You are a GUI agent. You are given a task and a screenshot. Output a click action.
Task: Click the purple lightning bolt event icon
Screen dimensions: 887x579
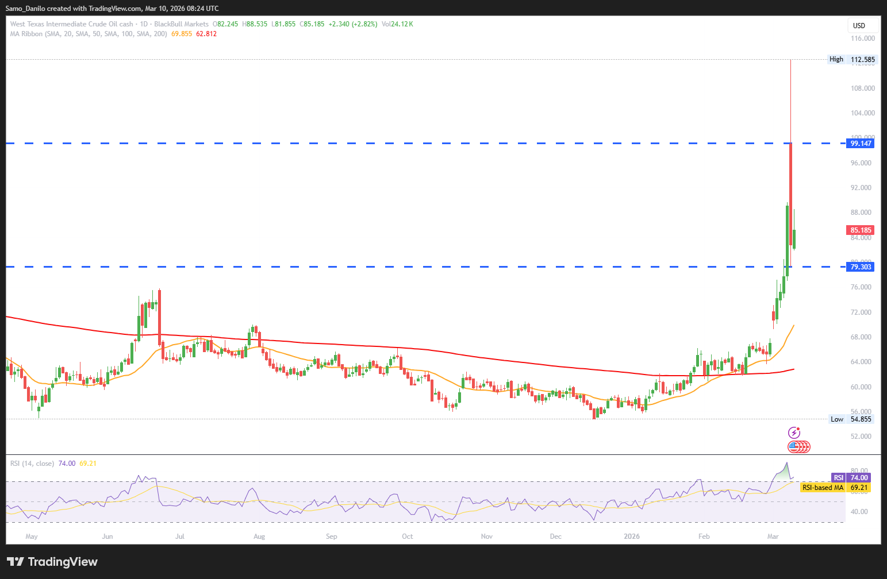pos(794,433)
